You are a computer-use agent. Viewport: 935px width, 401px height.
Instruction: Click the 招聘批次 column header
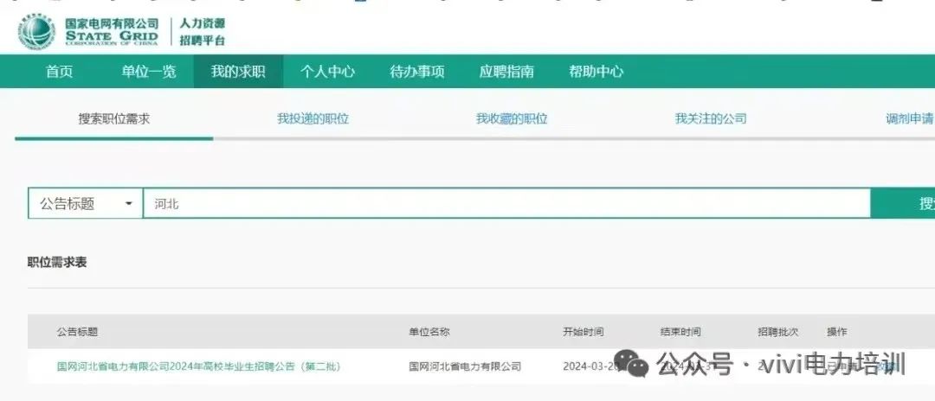[x=778, y=332]
